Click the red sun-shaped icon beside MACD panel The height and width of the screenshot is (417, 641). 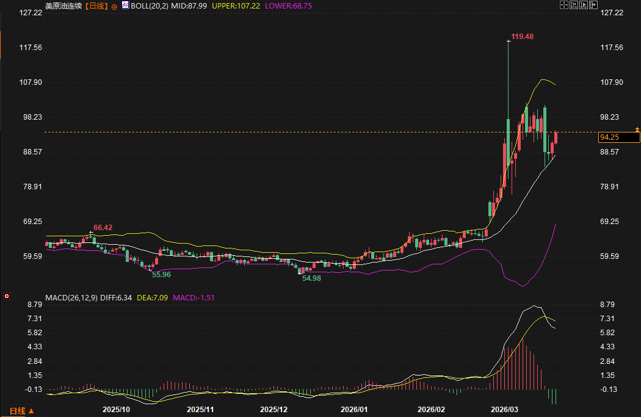(7, 297)
